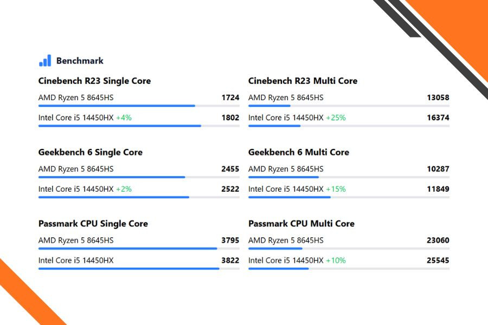This screenshot has width=488, height=325.
Task: Click the Cinebench single core score 1724
Action: coord(230,97)
